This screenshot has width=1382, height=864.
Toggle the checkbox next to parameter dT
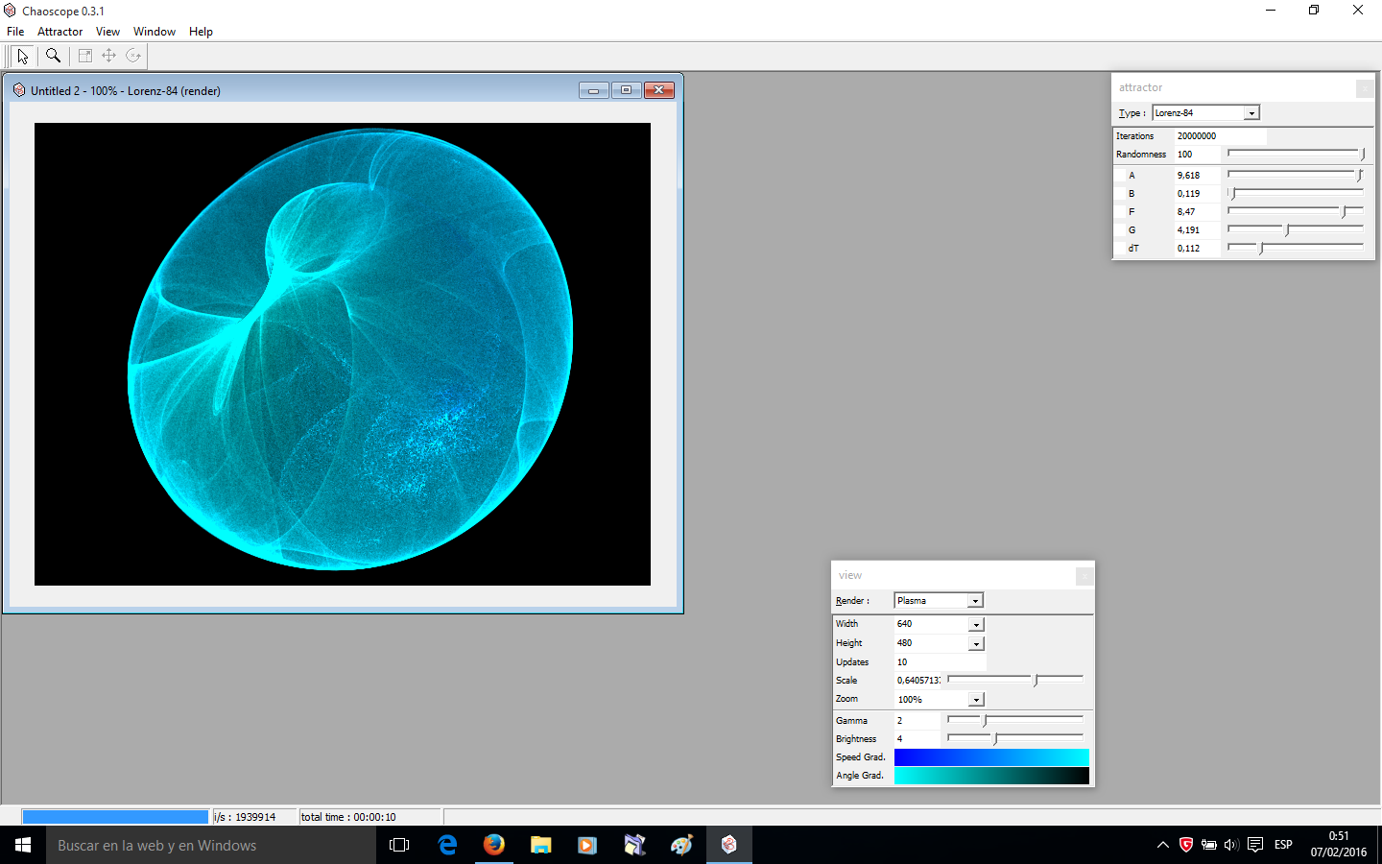click(1120, 249)
